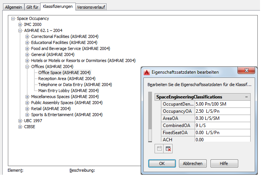Click the Beschreibung: label
266x180 pixels.
pyautogui.click(x=82, y=170)
